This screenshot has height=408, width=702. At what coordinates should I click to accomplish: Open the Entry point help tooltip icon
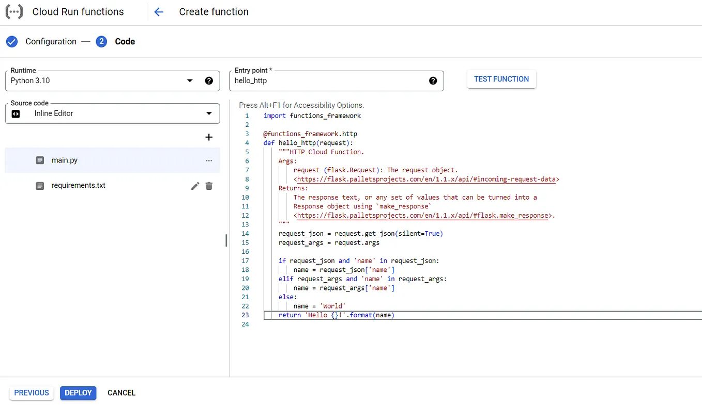click(433, 80)
